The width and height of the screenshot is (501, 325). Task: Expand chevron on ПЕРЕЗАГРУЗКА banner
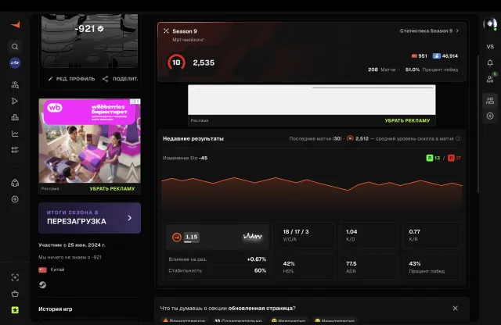[x=129, y=218]
